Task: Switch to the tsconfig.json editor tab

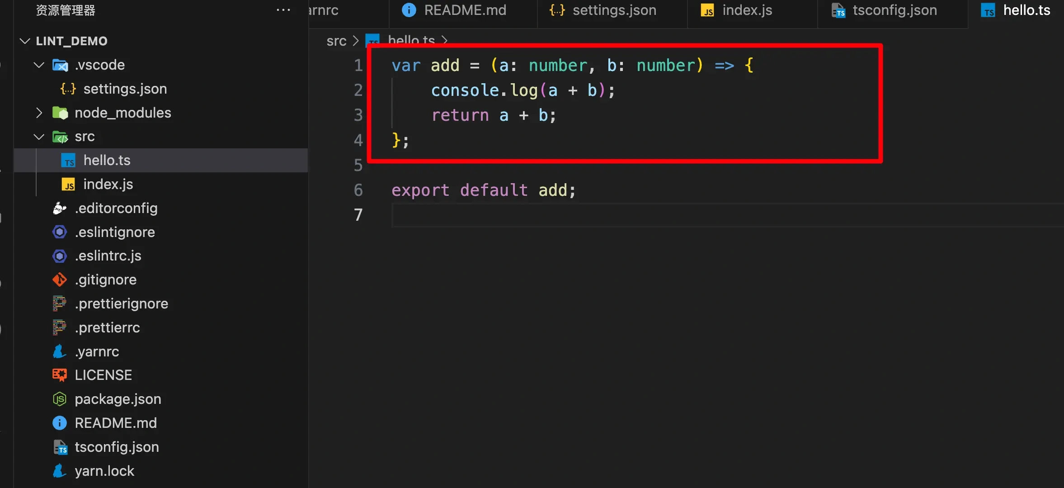Action: 894,10
